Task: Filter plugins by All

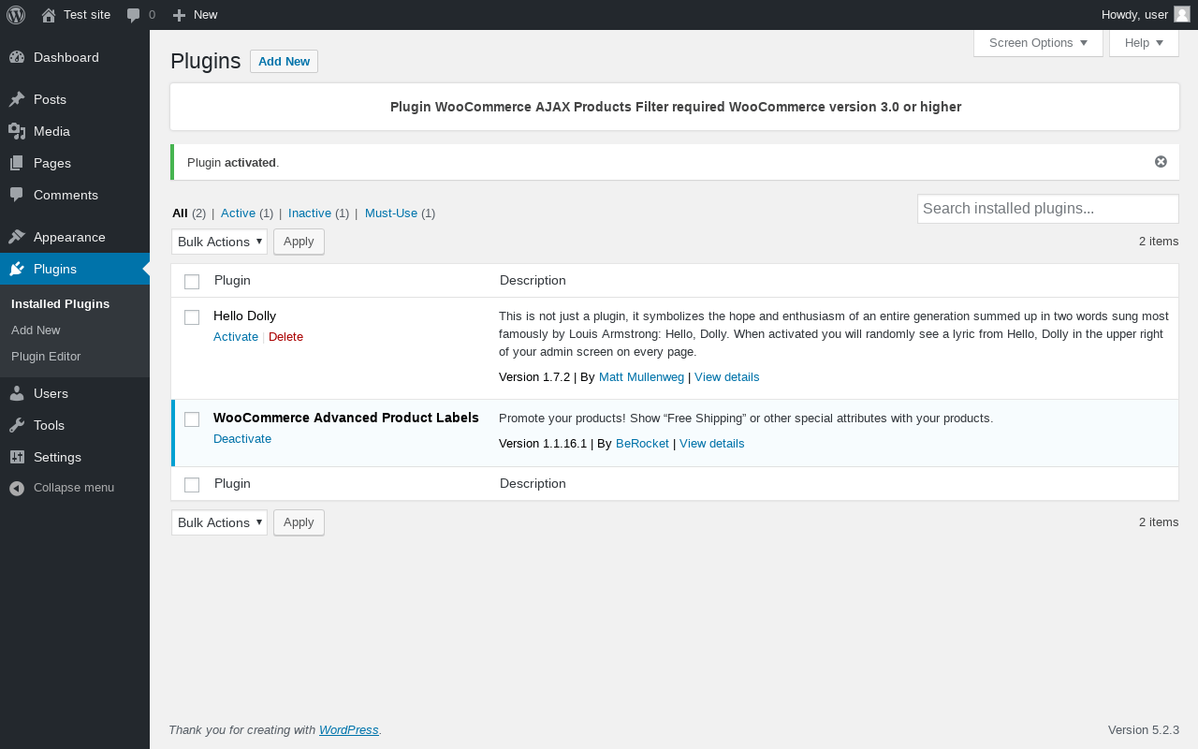Action: point(180,213)
